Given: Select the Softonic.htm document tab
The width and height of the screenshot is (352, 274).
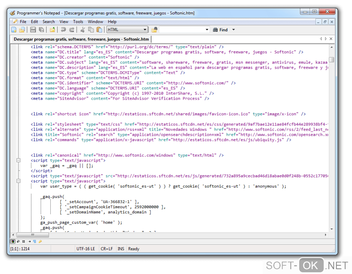Looking at the screenshot, I should (81, 39).
